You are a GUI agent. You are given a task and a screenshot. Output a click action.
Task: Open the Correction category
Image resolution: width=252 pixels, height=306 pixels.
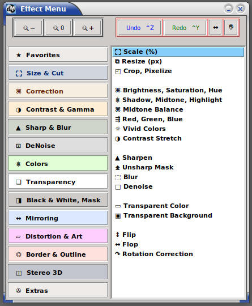[x=58, y=91]
